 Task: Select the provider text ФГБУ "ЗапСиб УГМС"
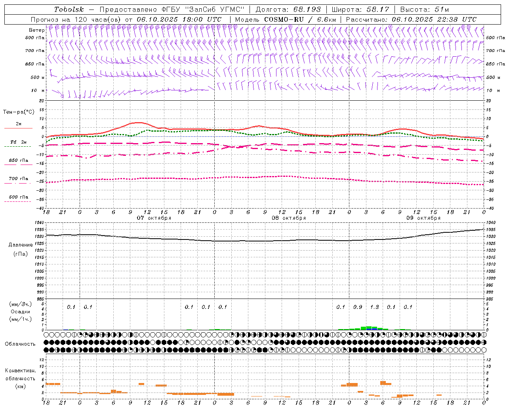(x=203, y=10)
